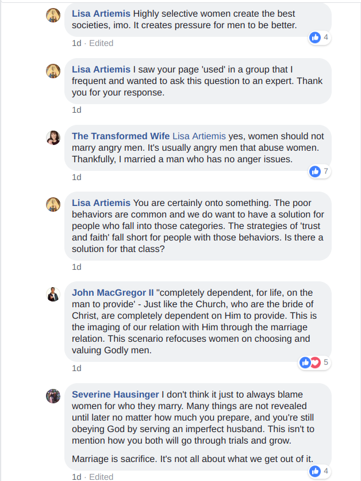The width and height of the screenshot is (361, 481).
Task: Open Severine Hausinger's profile name link
Action: [x=116, y=394]
